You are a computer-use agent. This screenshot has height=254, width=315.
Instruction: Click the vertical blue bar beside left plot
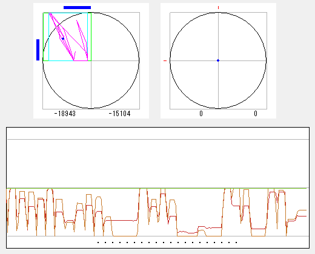[38, 50]
